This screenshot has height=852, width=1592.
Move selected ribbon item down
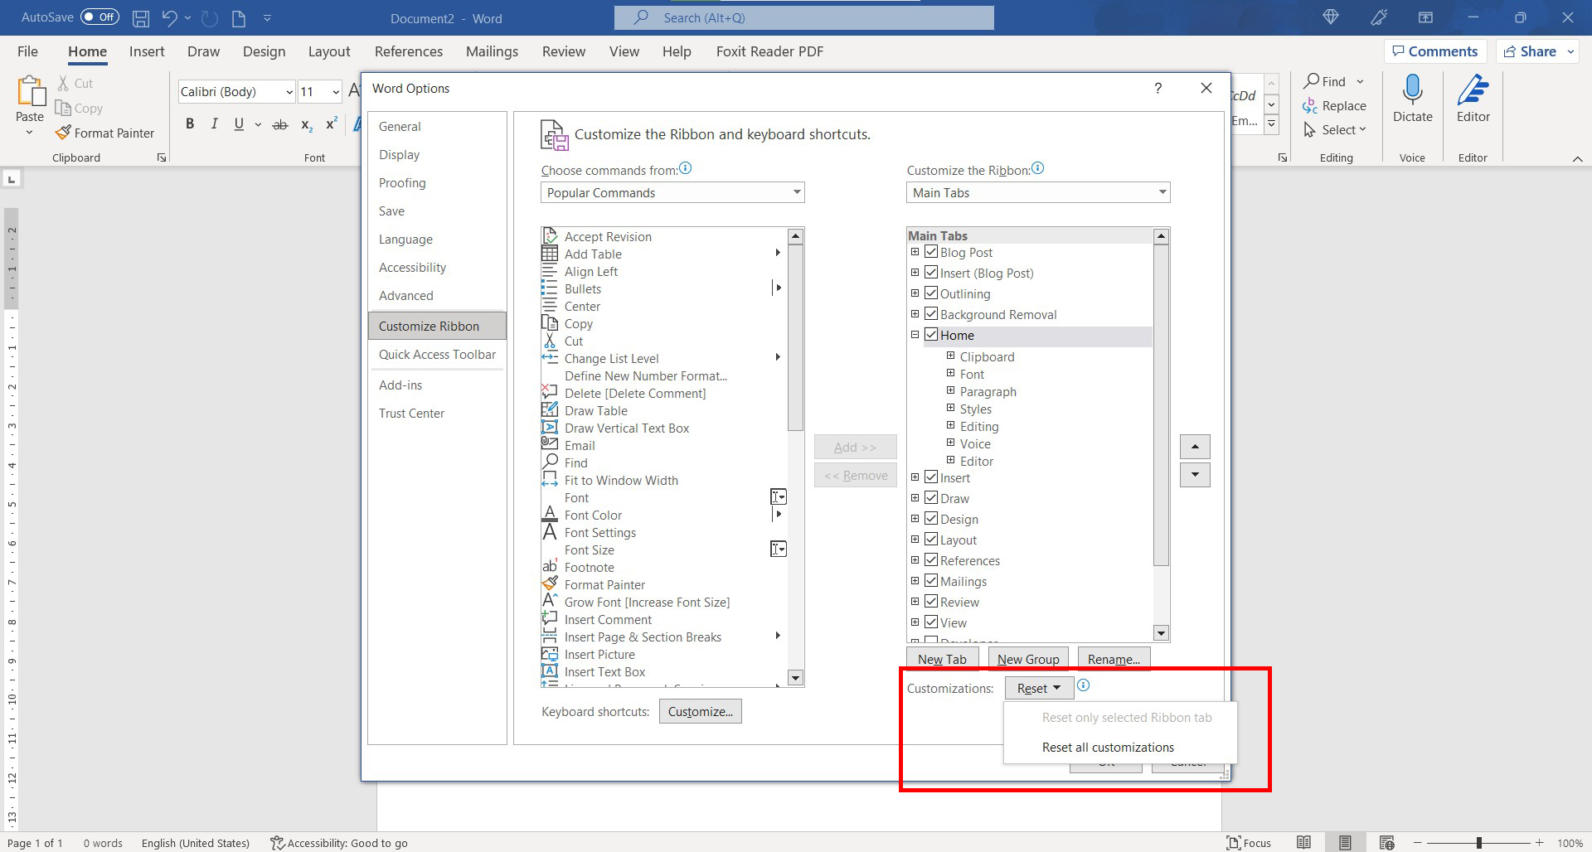(x=1195, y=475)
